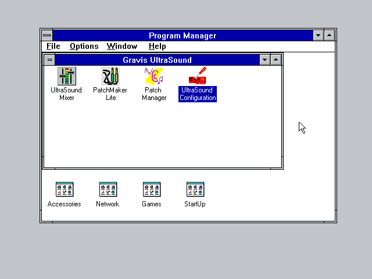Image resolution: width=372 pixels, height=279 pixels.
Task: Select the UltraSound Mixer icon
Action: point(67,76)
